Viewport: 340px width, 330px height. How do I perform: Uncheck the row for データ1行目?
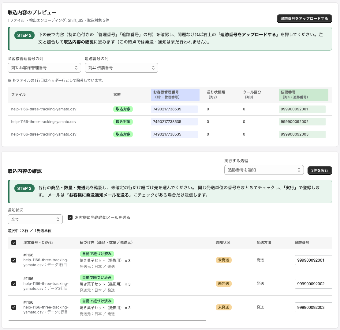pyautogui.click(x=14, y=260)
